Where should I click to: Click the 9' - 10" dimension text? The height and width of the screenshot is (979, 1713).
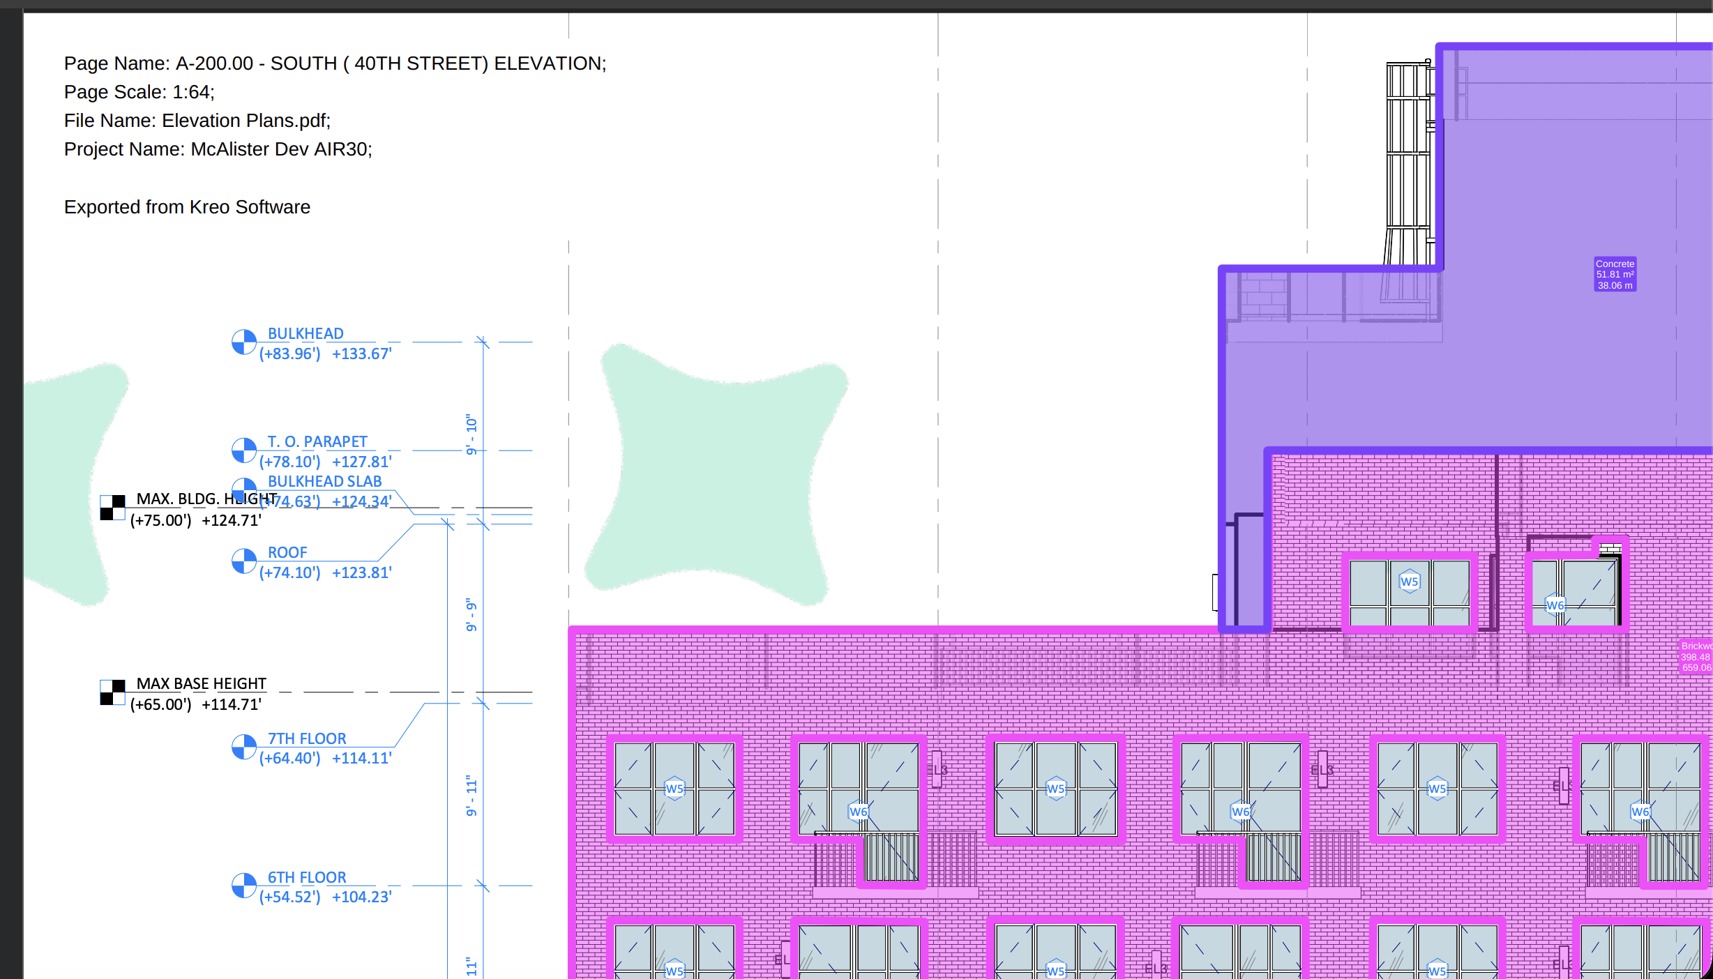(472, 434)
